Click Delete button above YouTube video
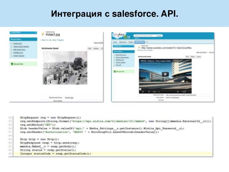Viewport: 229px width, 172px height. point(193,57)
